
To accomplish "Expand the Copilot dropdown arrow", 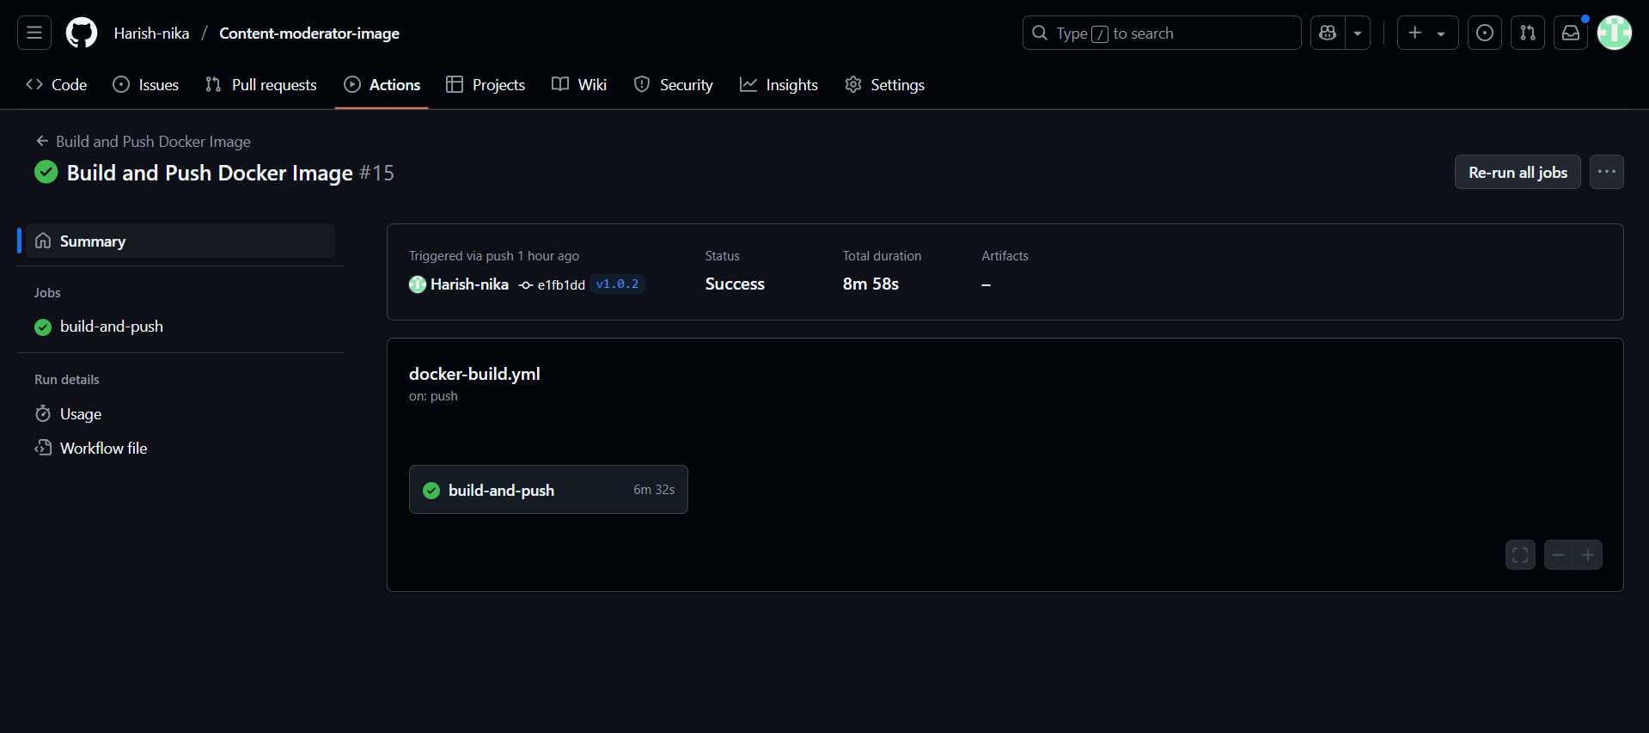I will [x=1358, y=33].
